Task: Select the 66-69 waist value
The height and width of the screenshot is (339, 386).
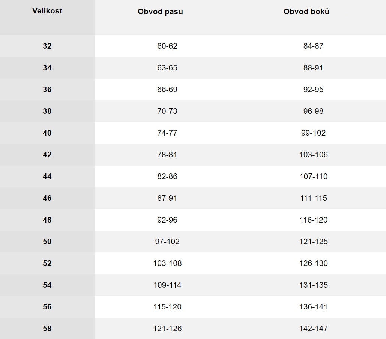Action: point(167,90)
